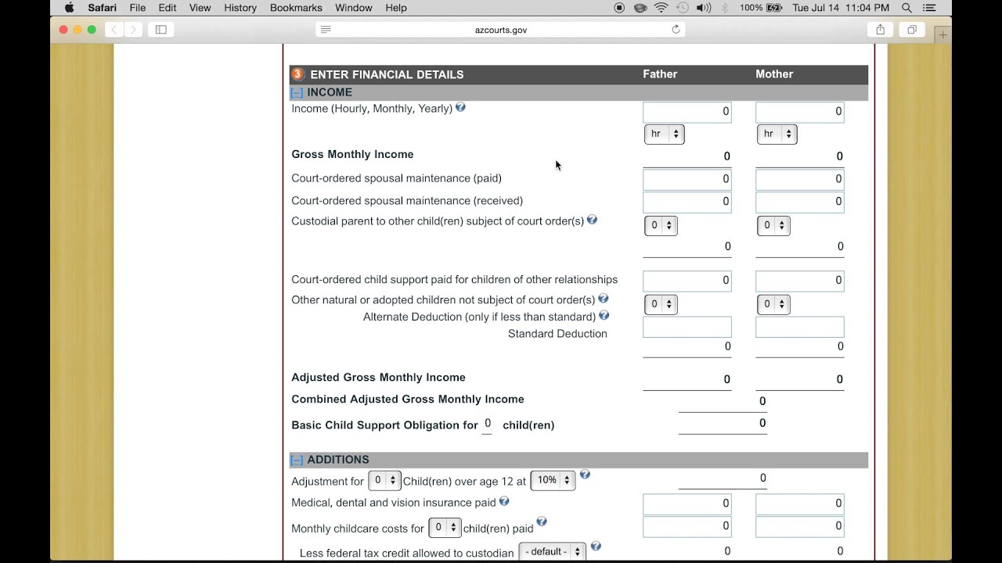Open Safari Edit menu
This screenshot has height=563, width=1002.
[x=168, y=8]
